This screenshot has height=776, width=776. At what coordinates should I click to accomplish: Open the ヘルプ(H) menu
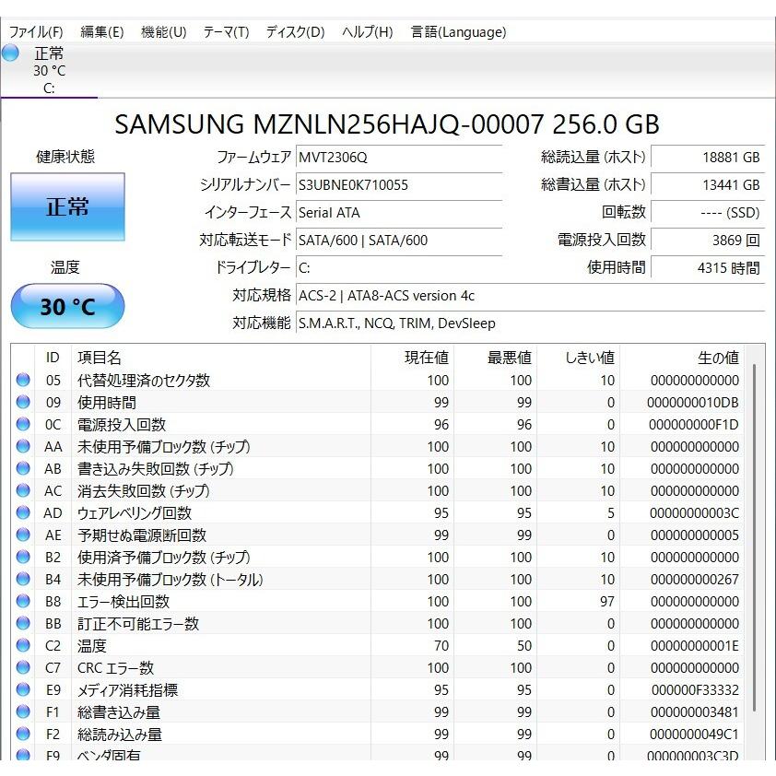(367, 31)
